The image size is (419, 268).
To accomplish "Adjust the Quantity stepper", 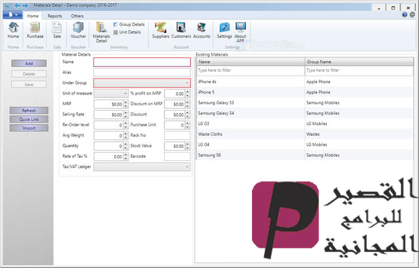I will coord(126,146).
